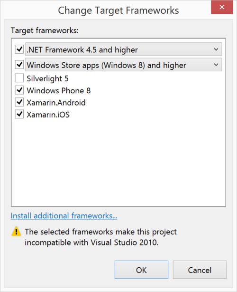Enable the Silverlight 5 checkbox
This screenshot has height=292, width=237.
[x=19, y=78]
